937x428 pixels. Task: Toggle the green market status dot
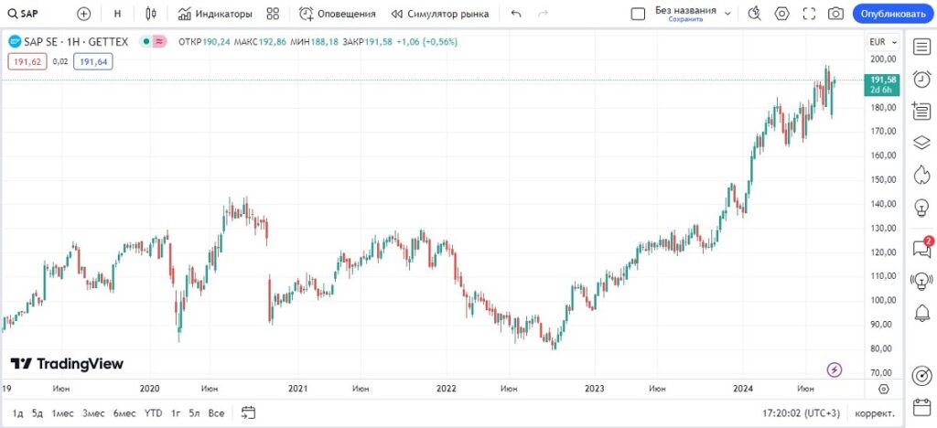pos(145,42)
